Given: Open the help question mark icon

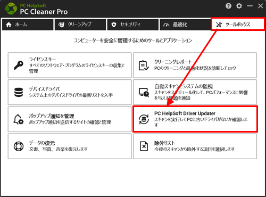Looking at the screenshot, I should [x=228, y=6].
